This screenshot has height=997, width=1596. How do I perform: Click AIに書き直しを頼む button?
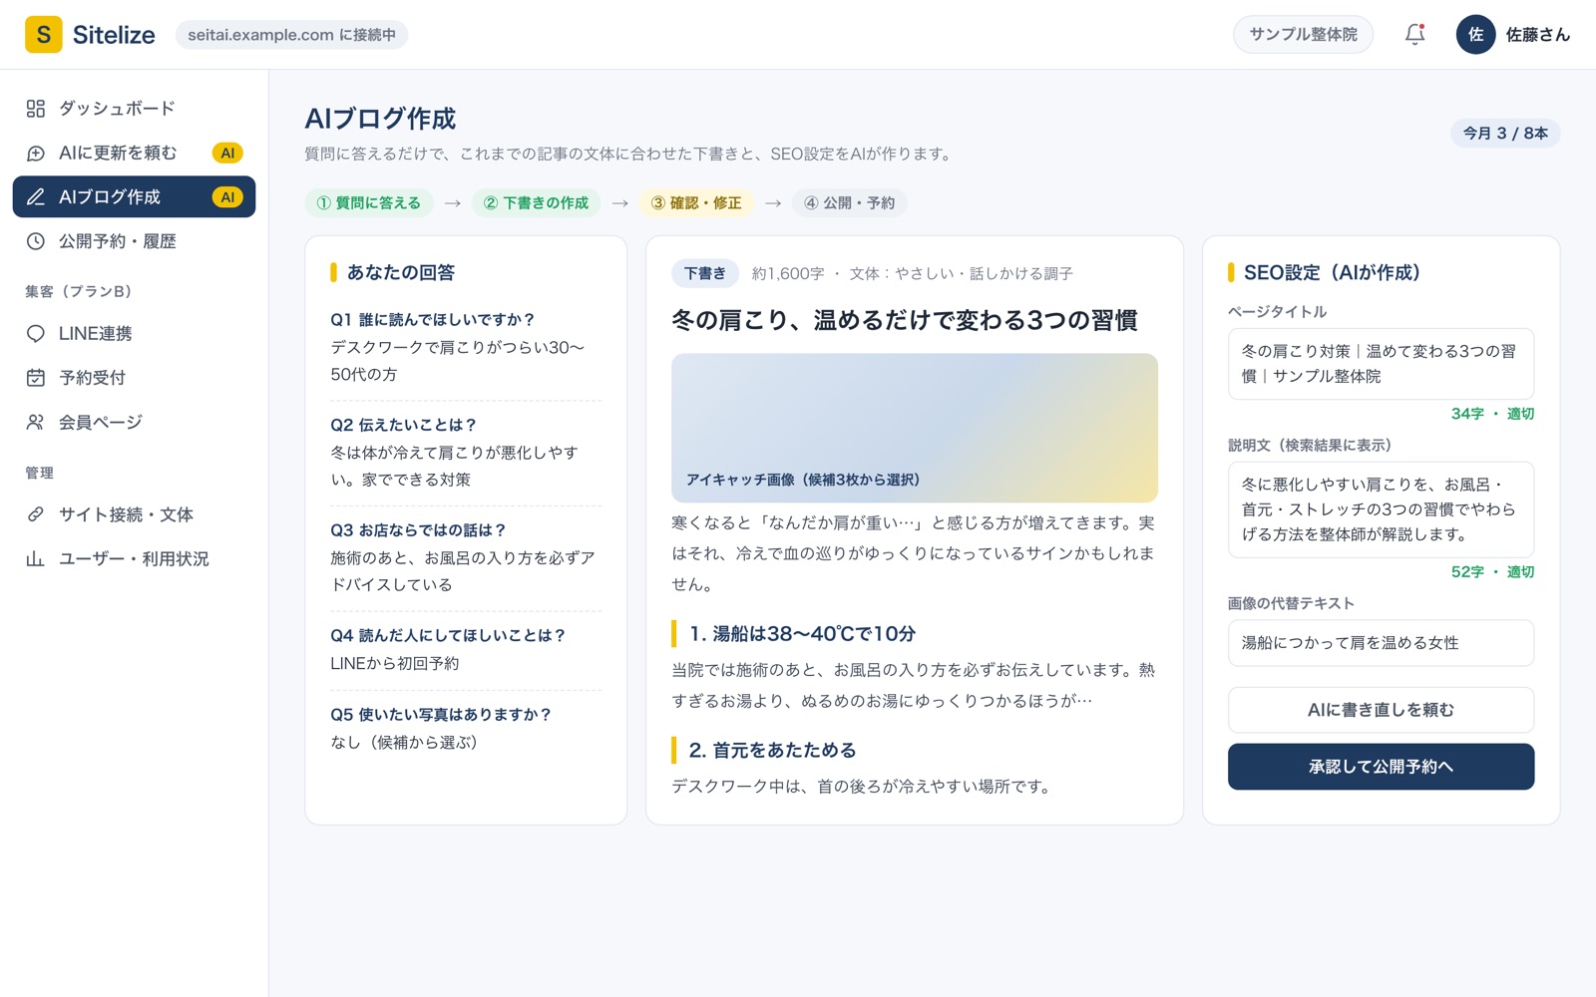pyautogui.click(x=1381, y=710)
